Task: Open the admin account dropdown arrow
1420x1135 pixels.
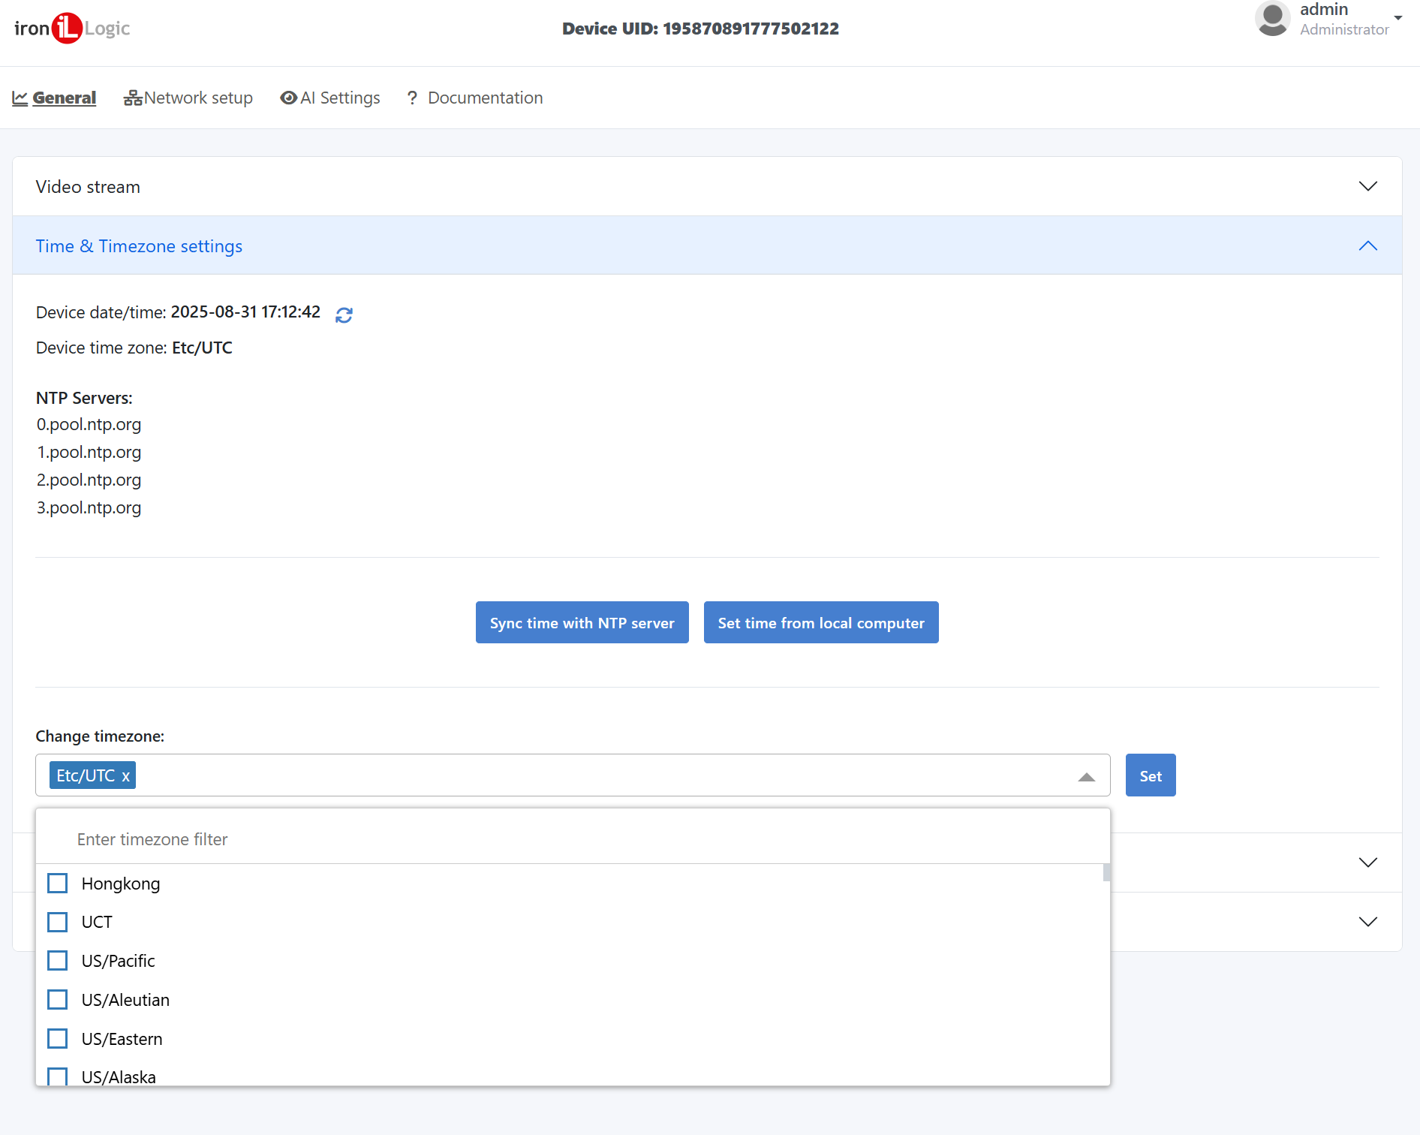Action: click(x=1398, y=18)
